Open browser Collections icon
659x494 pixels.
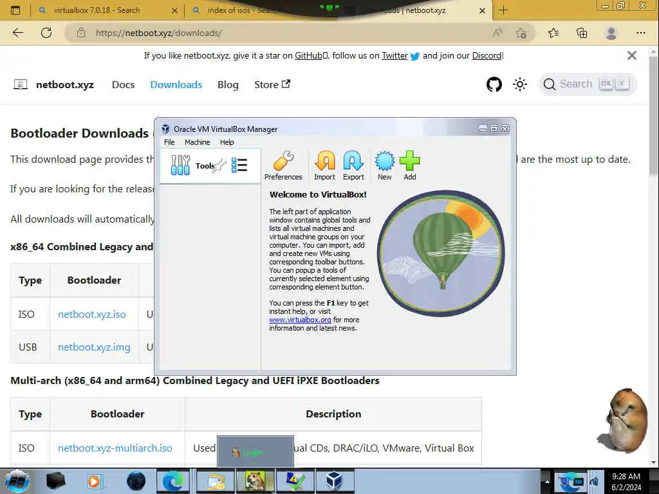(x=582, y=33)
